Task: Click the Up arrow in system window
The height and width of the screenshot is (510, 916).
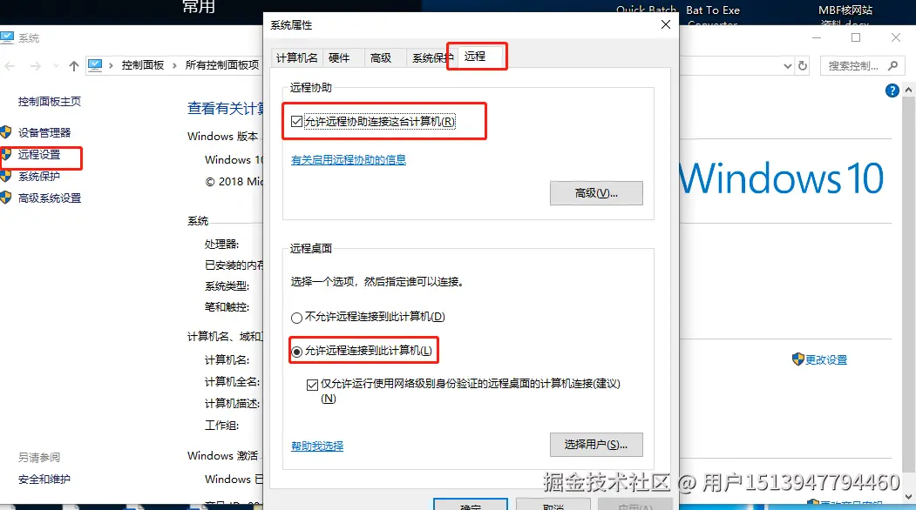Action: point(73,66)
